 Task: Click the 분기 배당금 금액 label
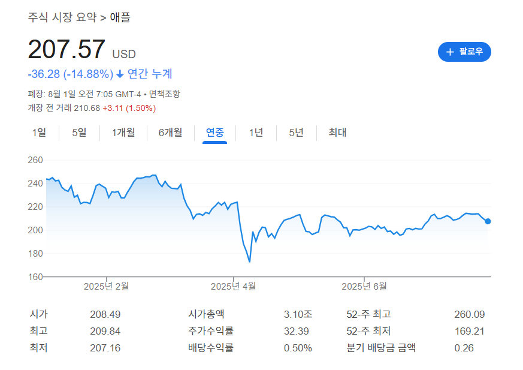pyautogui.click(x=381, y=348)
